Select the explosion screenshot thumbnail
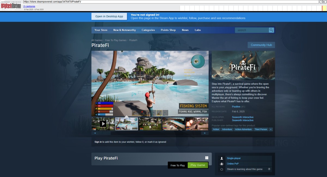Image resolution: width=327 pixels, height=177 pixels. tap(197, 124)
